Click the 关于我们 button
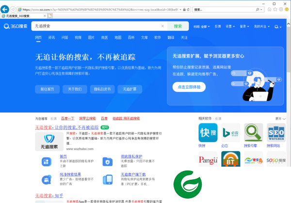 click(75, 89)
